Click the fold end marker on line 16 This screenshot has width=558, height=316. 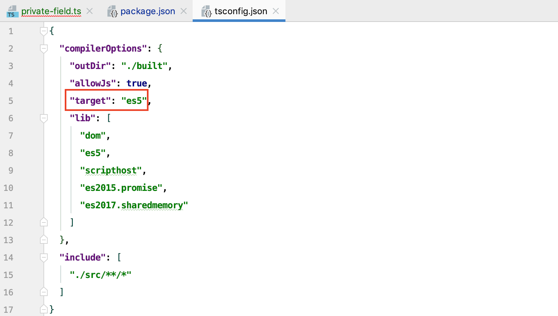click(44, 292)
